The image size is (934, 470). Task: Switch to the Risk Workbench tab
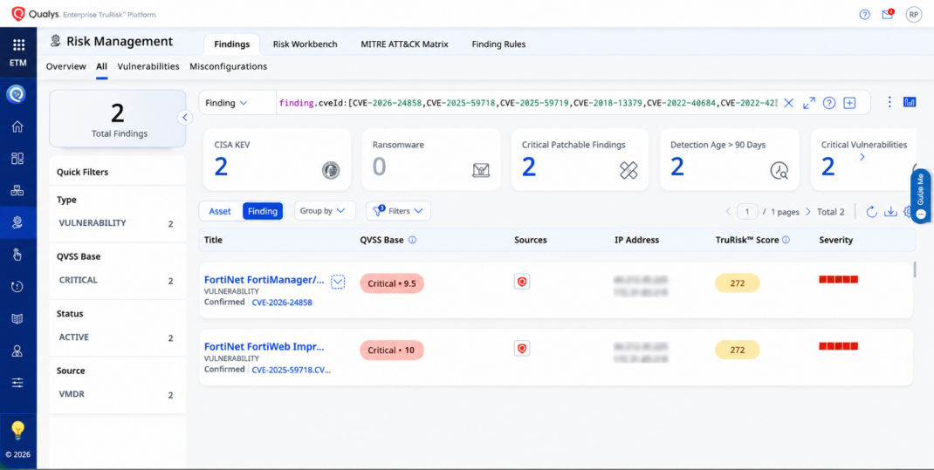[x=305, y=44]
